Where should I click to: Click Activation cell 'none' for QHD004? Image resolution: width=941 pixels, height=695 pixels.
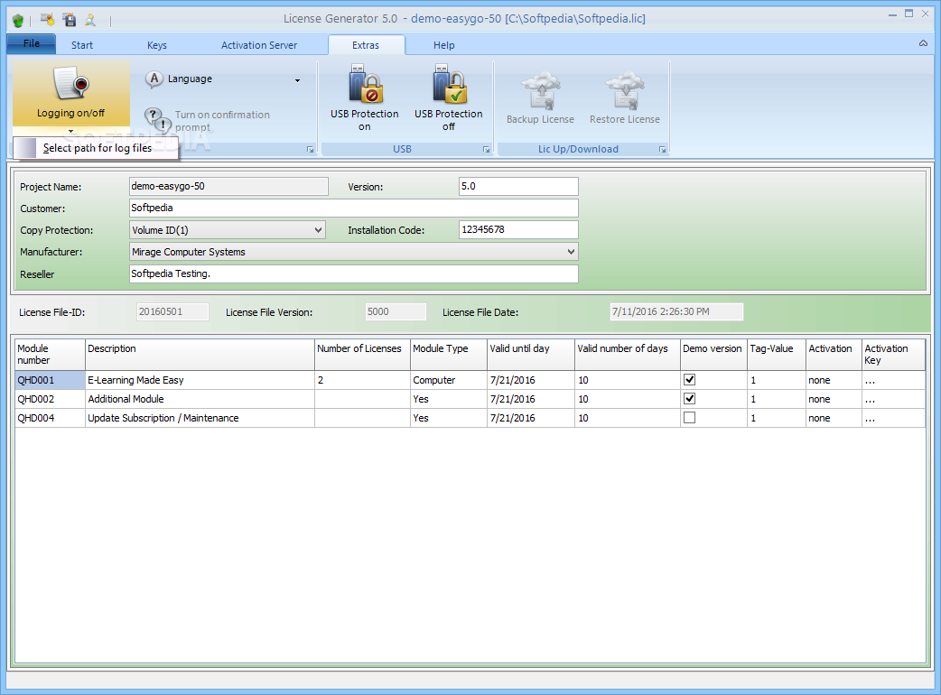pos(834,419)
